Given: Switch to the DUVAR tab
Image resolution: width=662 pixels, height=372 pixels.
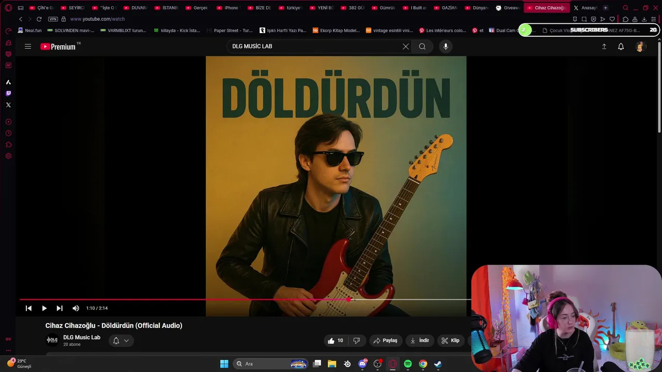Looking at the screenshot, I should coord(135,8).
